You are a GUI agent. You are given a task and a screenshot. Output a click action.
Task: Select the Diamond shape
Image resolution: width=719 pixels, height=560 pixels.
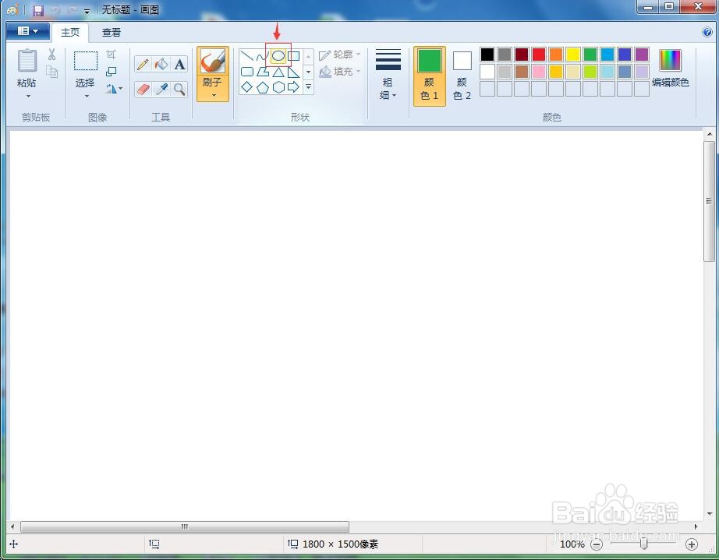pos(246,87)
